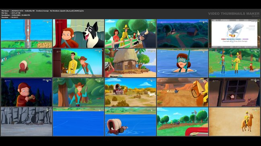Open the white owl logo thumbnail
The width and height of the screenshot is (261, 146).
(x=234, y=34)
